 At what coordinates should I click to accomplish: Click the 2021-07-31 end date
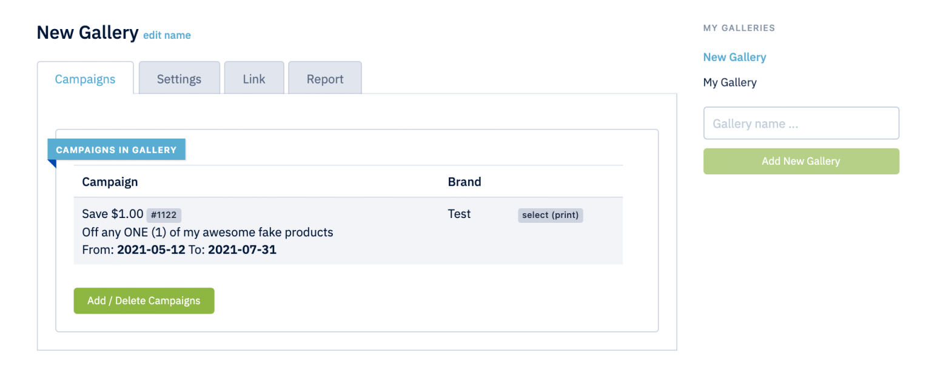tap(242, 249)
